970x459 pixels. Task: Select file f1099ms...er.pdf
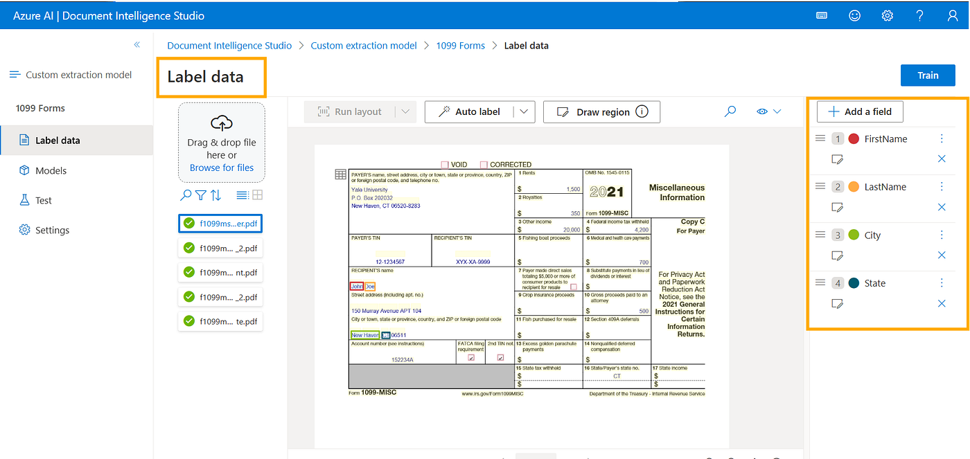click(220, 224)
